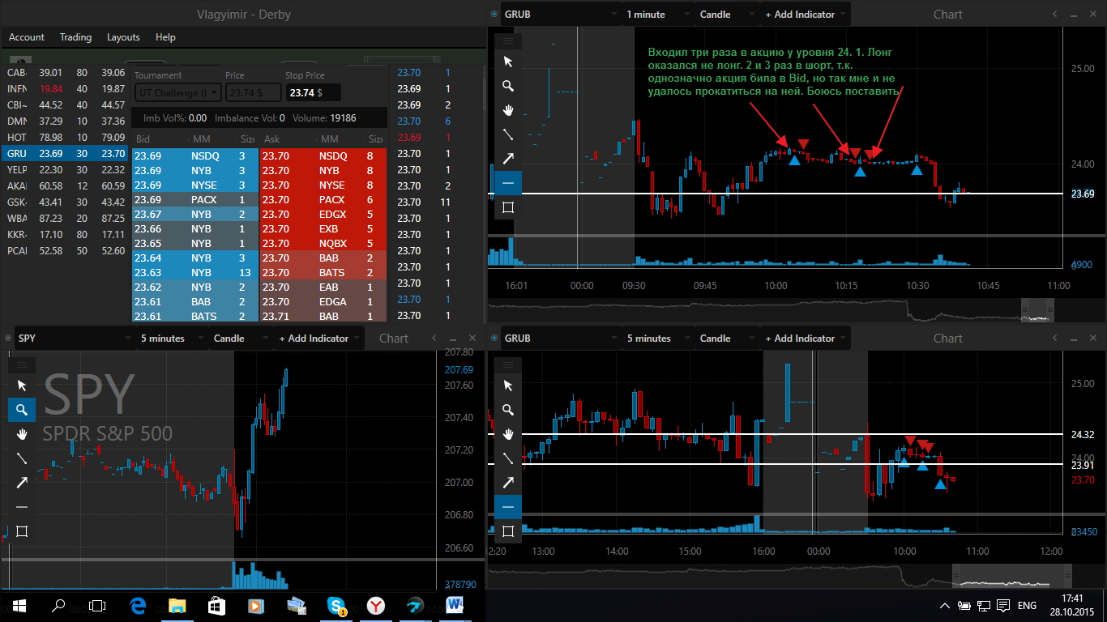Select rectangle tool in SPY chart

22,531
